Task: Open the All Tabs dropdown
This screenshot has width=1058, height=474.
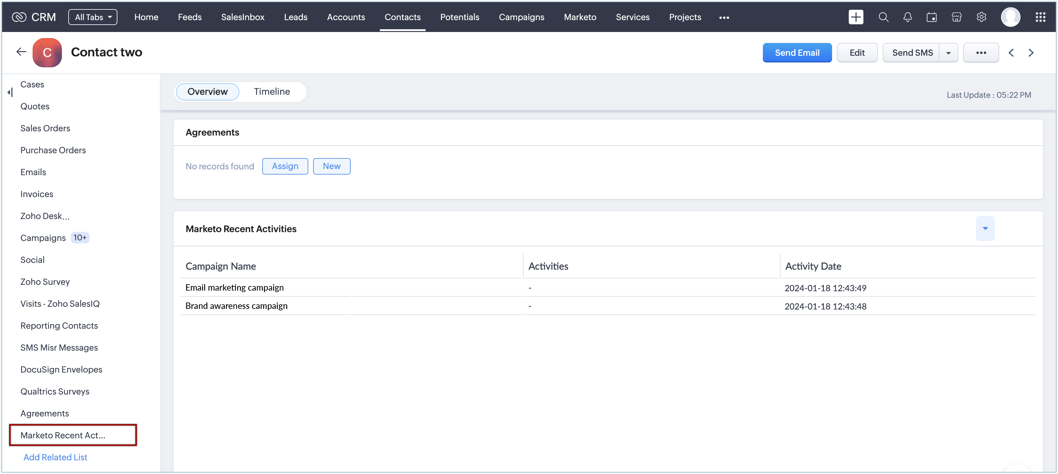Action: coord(93,17)
